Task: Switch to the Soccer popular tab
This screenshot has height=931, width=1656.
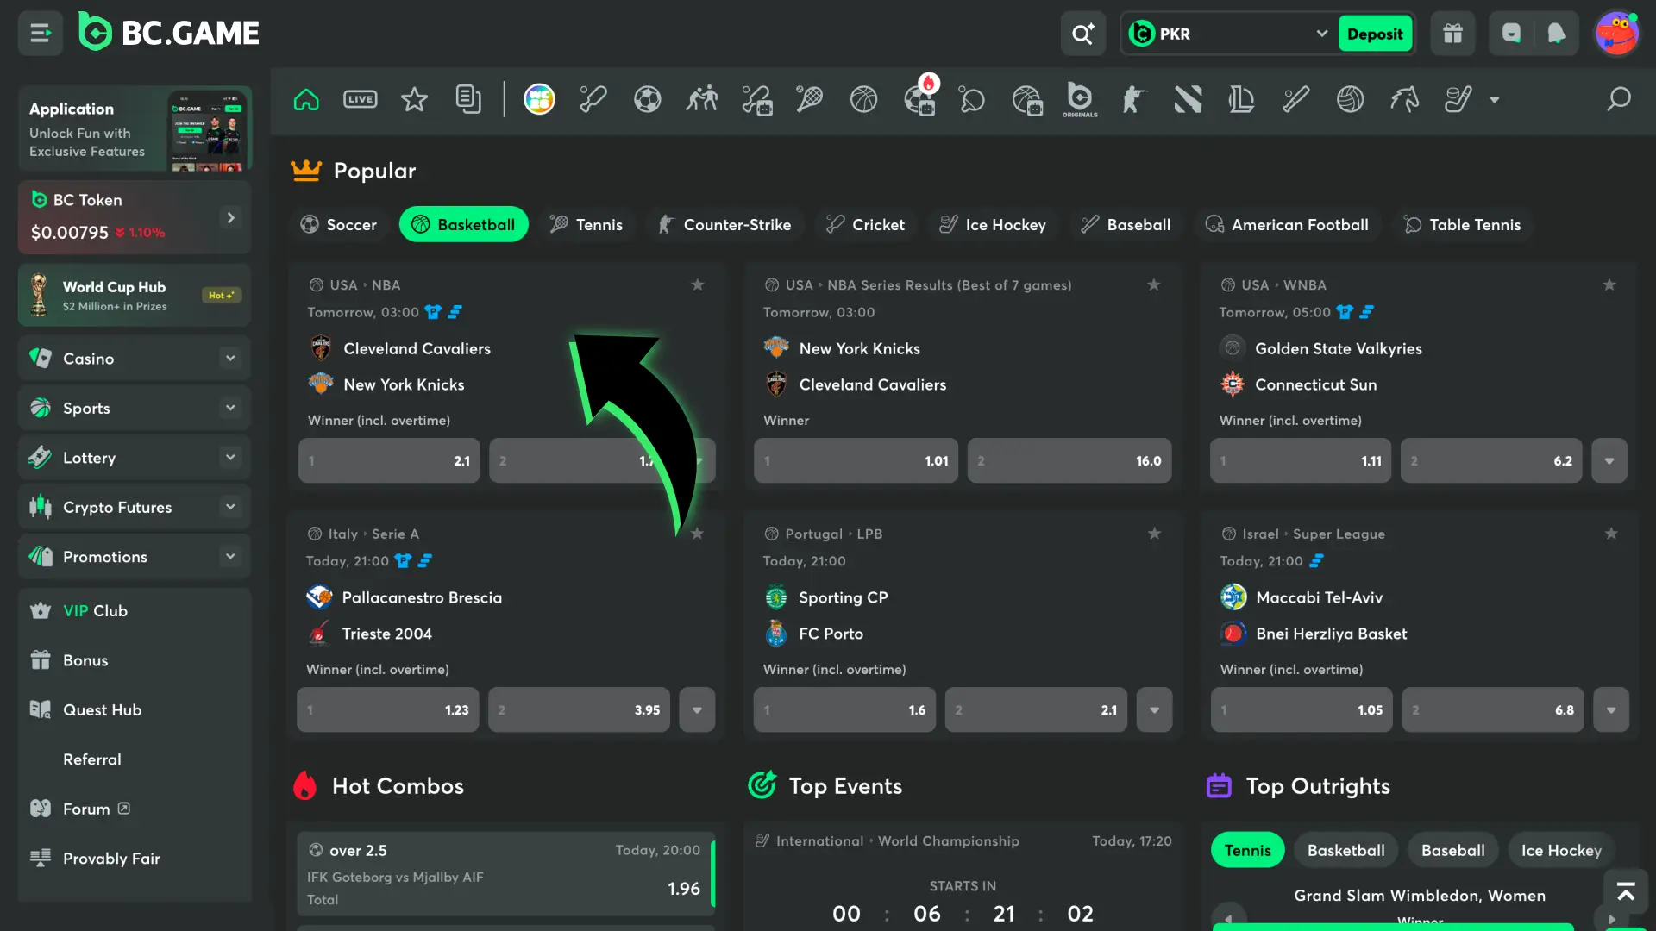Action: (339, 225)
